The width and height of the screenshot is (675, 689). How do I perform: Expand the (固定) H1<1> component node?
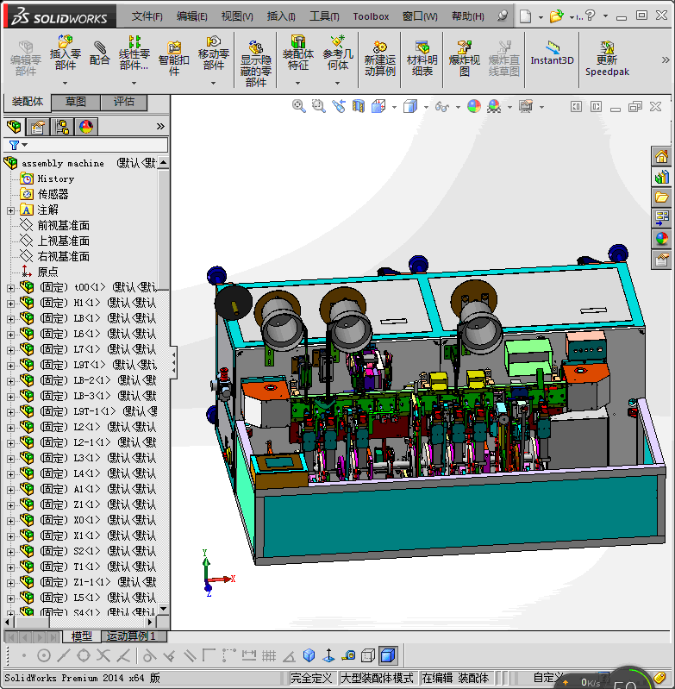pyautogui.click(x=10, y=303)
